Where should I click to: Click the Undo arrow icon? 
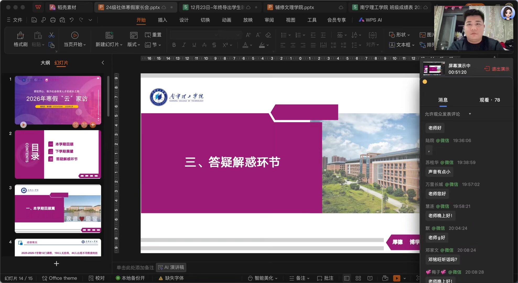[x=72, y=20]
